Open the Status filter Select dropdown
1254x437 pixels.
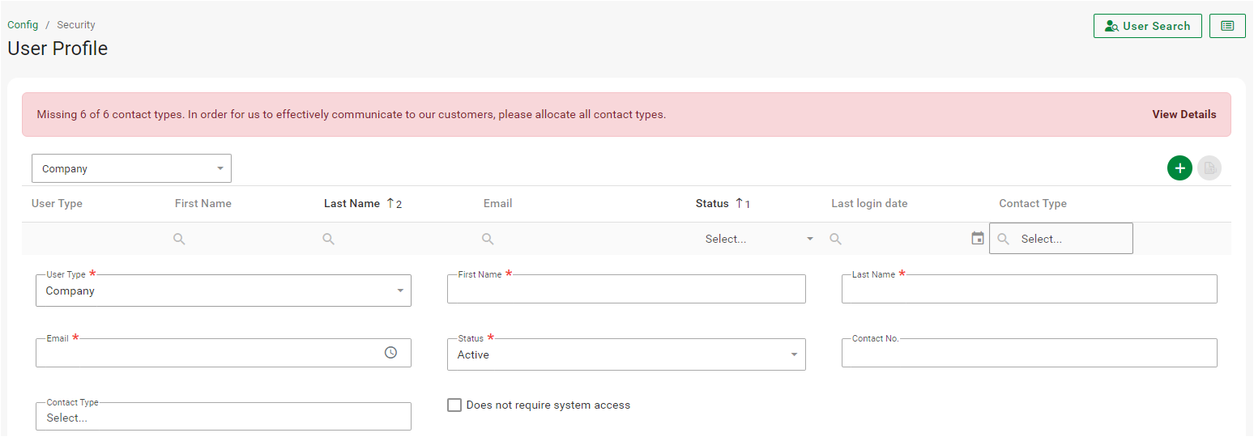coord(758,239)
